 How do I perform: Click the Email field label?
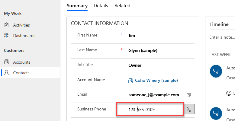click(82, 94)
